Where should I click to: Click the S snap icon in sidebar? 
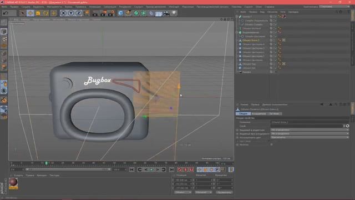(4, 91)
